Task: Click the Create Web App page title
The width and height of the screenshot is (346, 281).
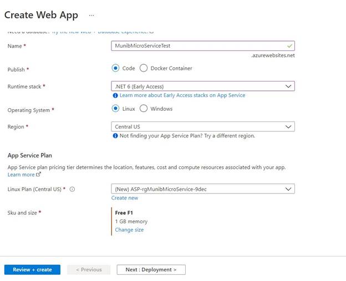Action: point(41,15)
